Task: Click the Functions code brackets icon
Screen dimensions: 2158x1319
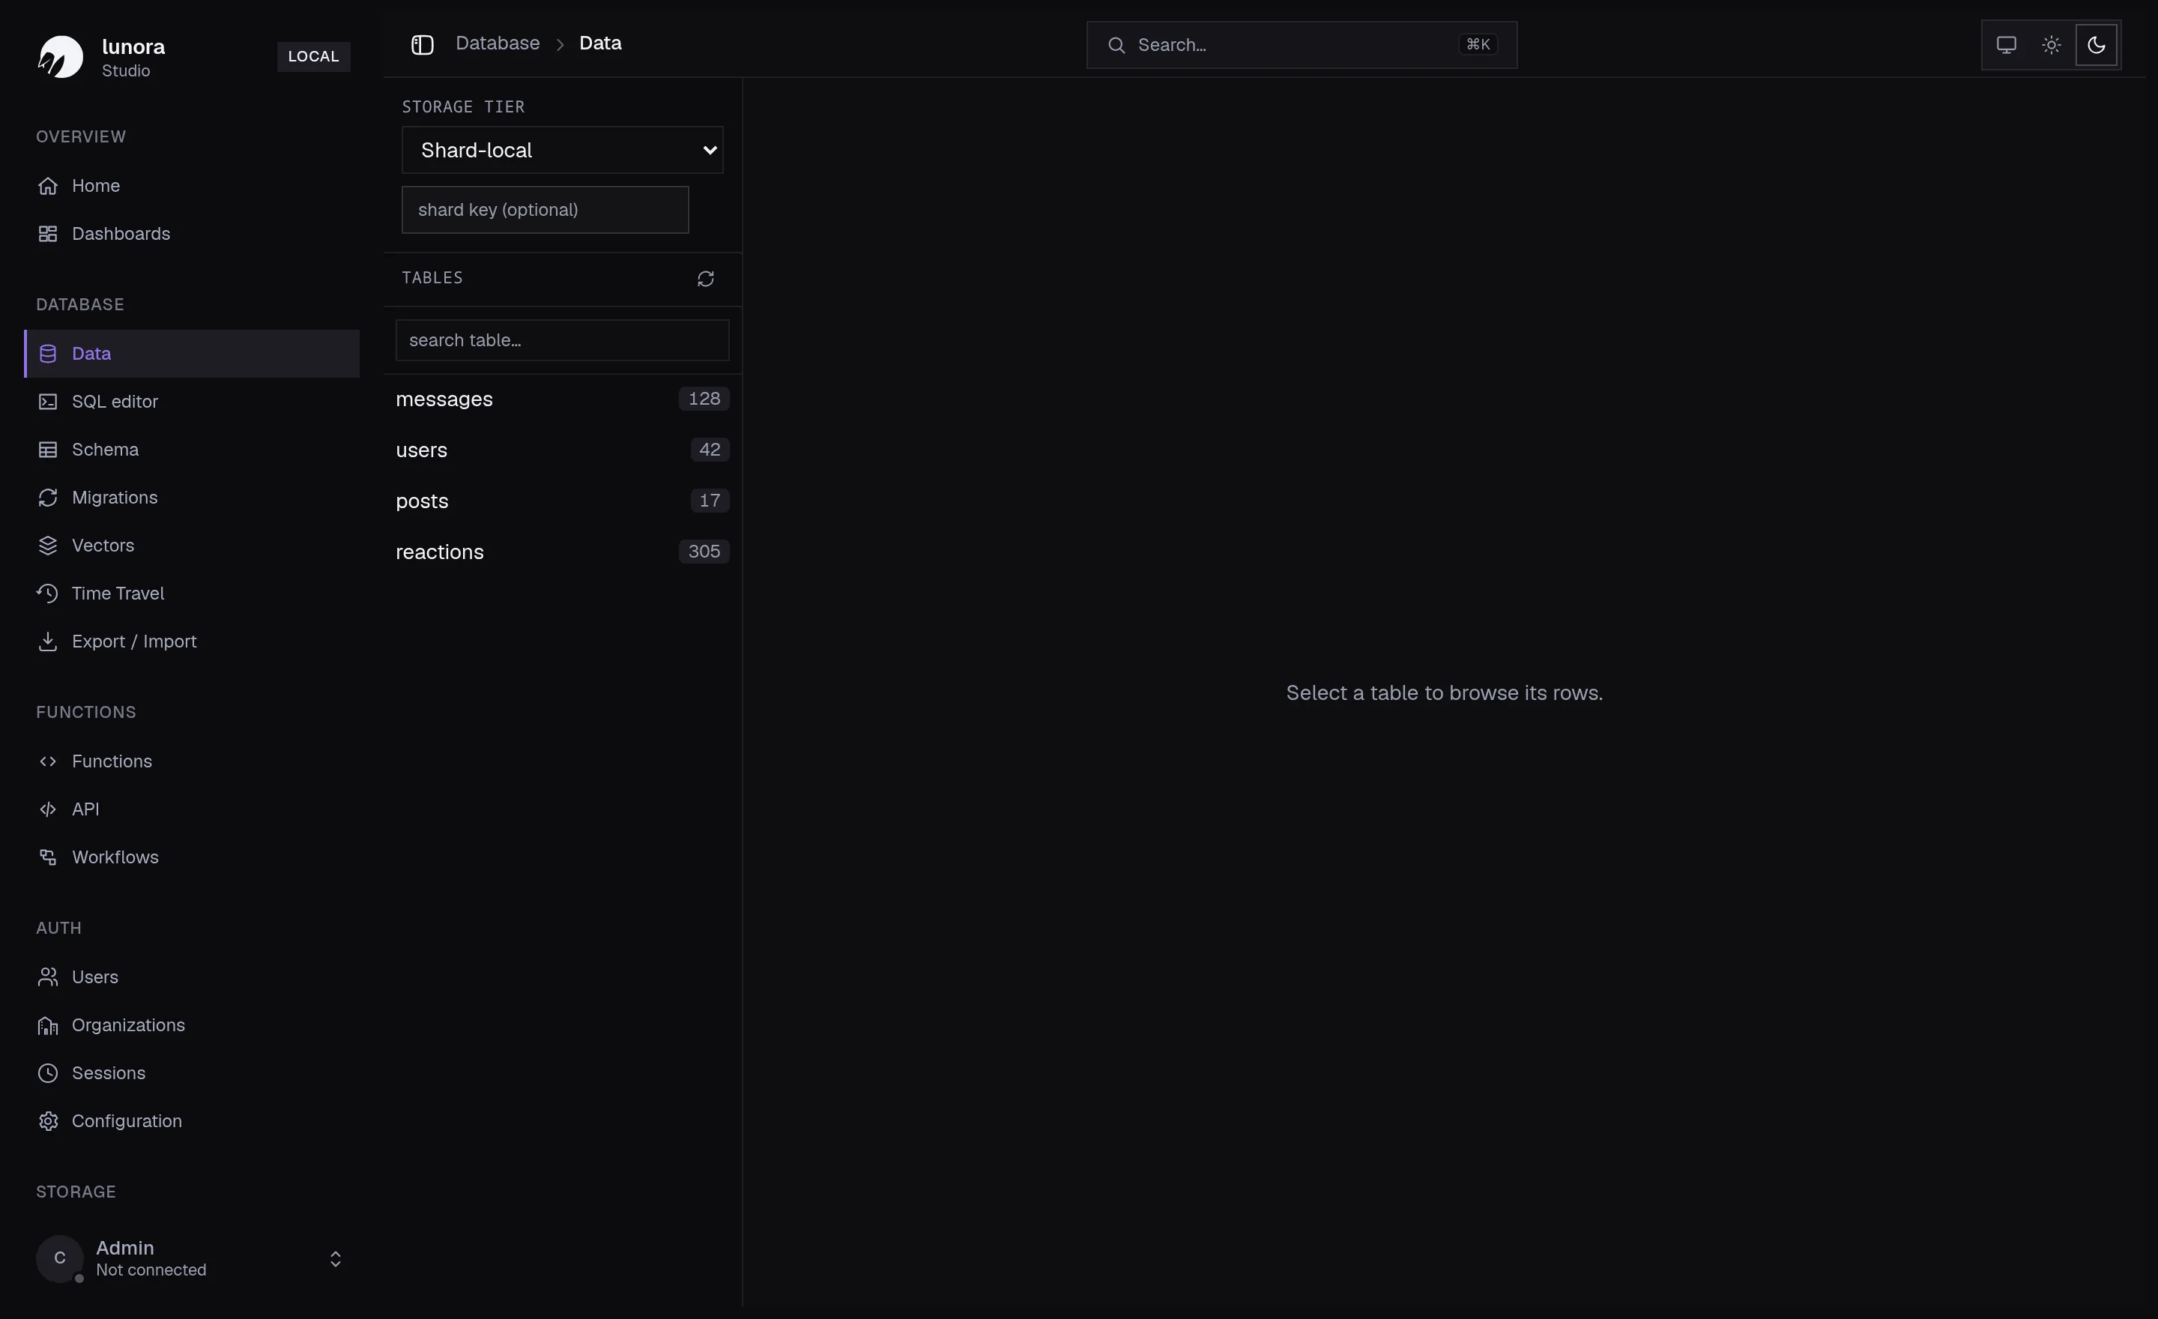Action: [48, 761]
